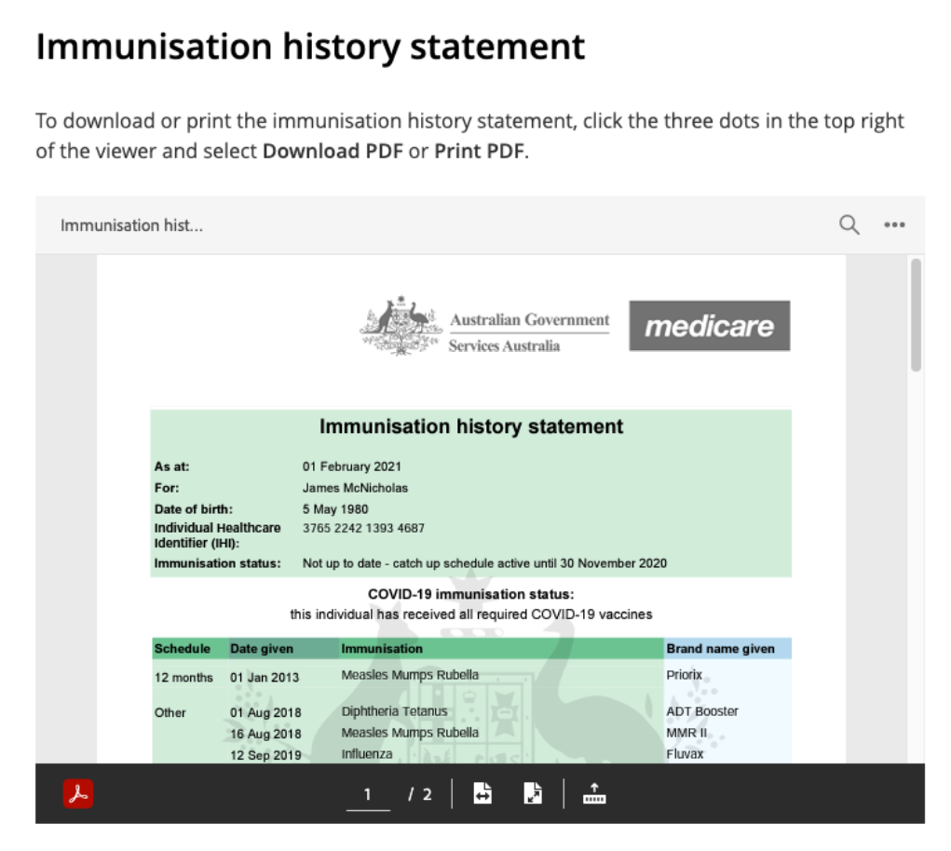Image resolution: width=951 pixels, height=851 pixels.
Task: Click the magnifying glass search icon
Action: click(849, 224)
